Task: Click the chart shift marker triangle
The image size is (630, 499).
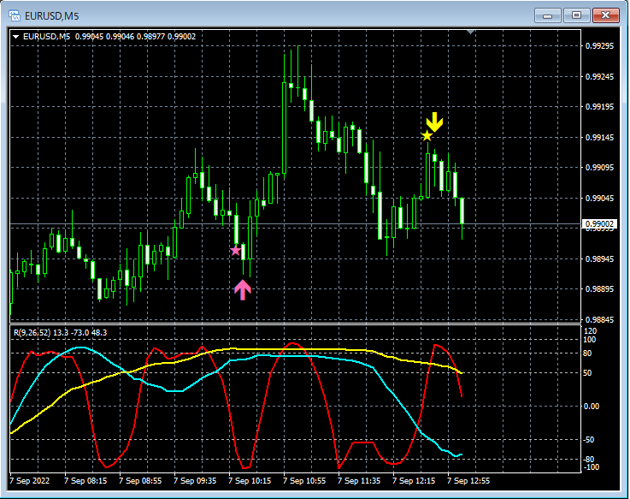Action: coord(471,32)
